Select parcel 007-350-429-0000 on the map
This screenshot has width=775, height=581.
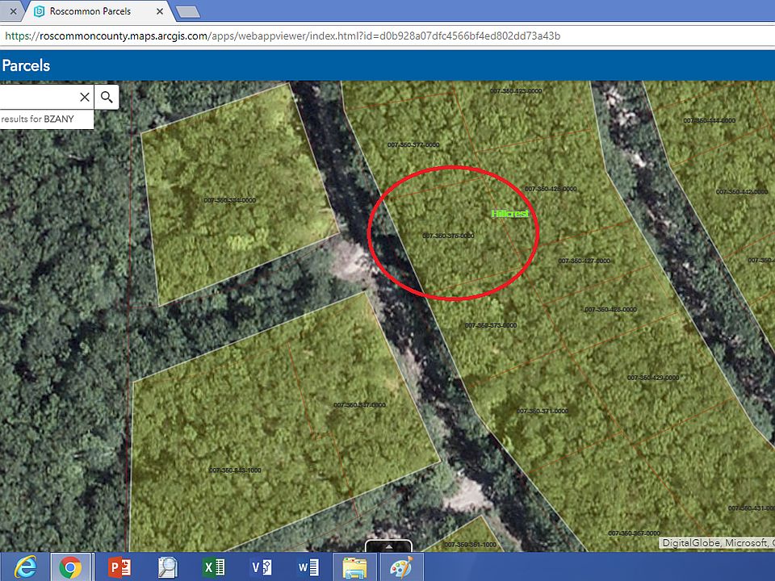pos(653,378)
